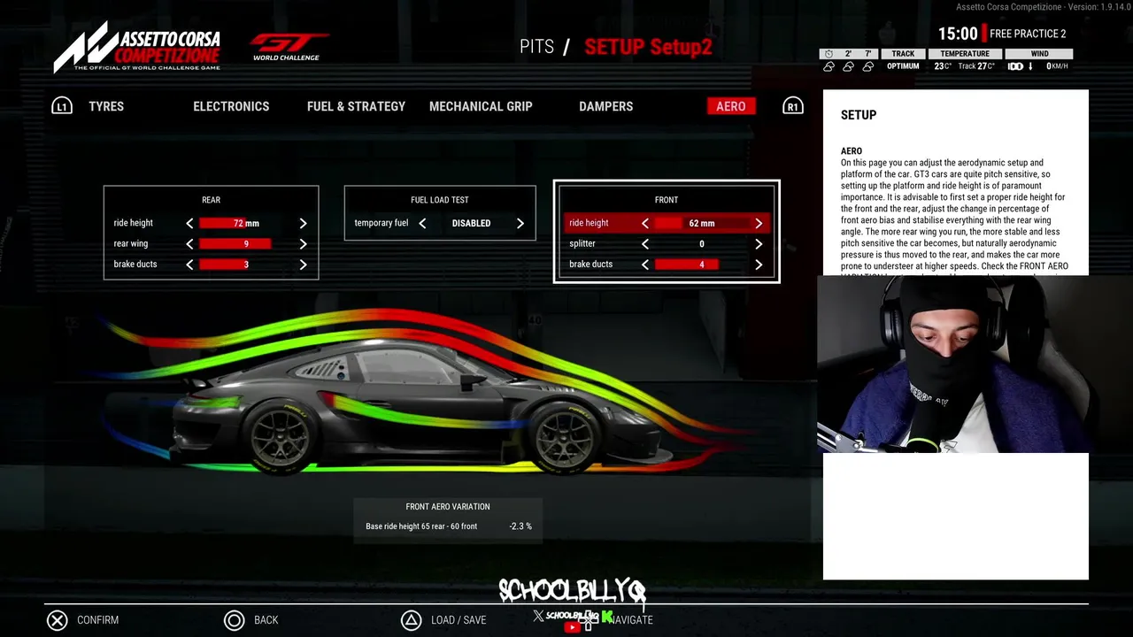Click the SETUP help panel heading

859,115
